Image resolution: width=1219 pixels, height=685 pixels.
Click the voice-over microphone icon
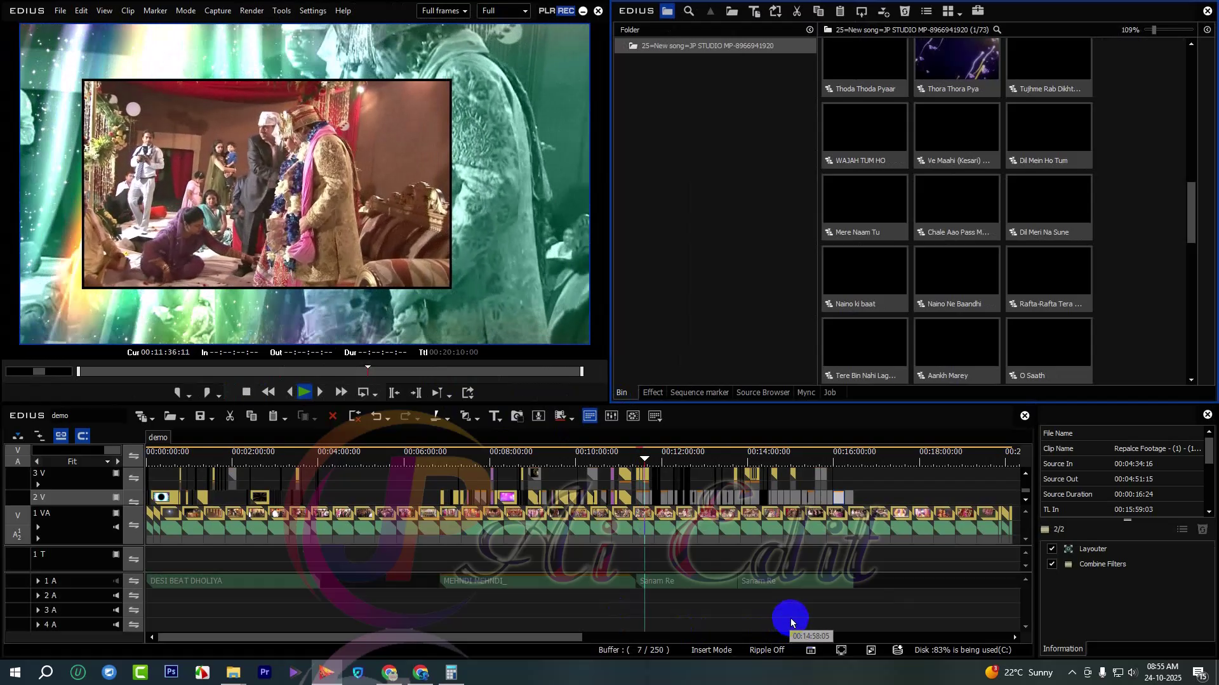point(538,416)
